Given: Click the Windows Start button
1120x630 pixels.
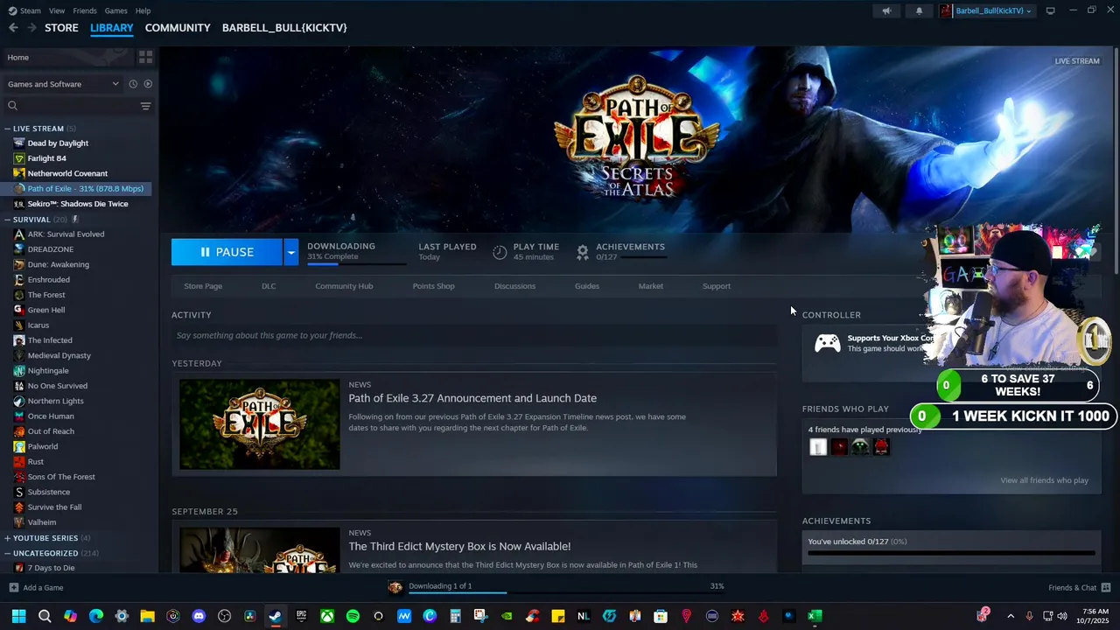Looking at the screenshot, I should tap(18, 616).
